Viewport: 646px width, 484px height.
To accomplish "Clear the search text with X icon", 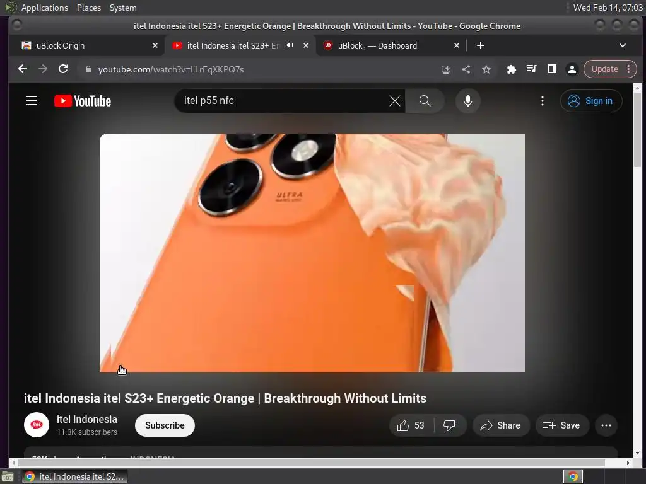I will point(394,101).
